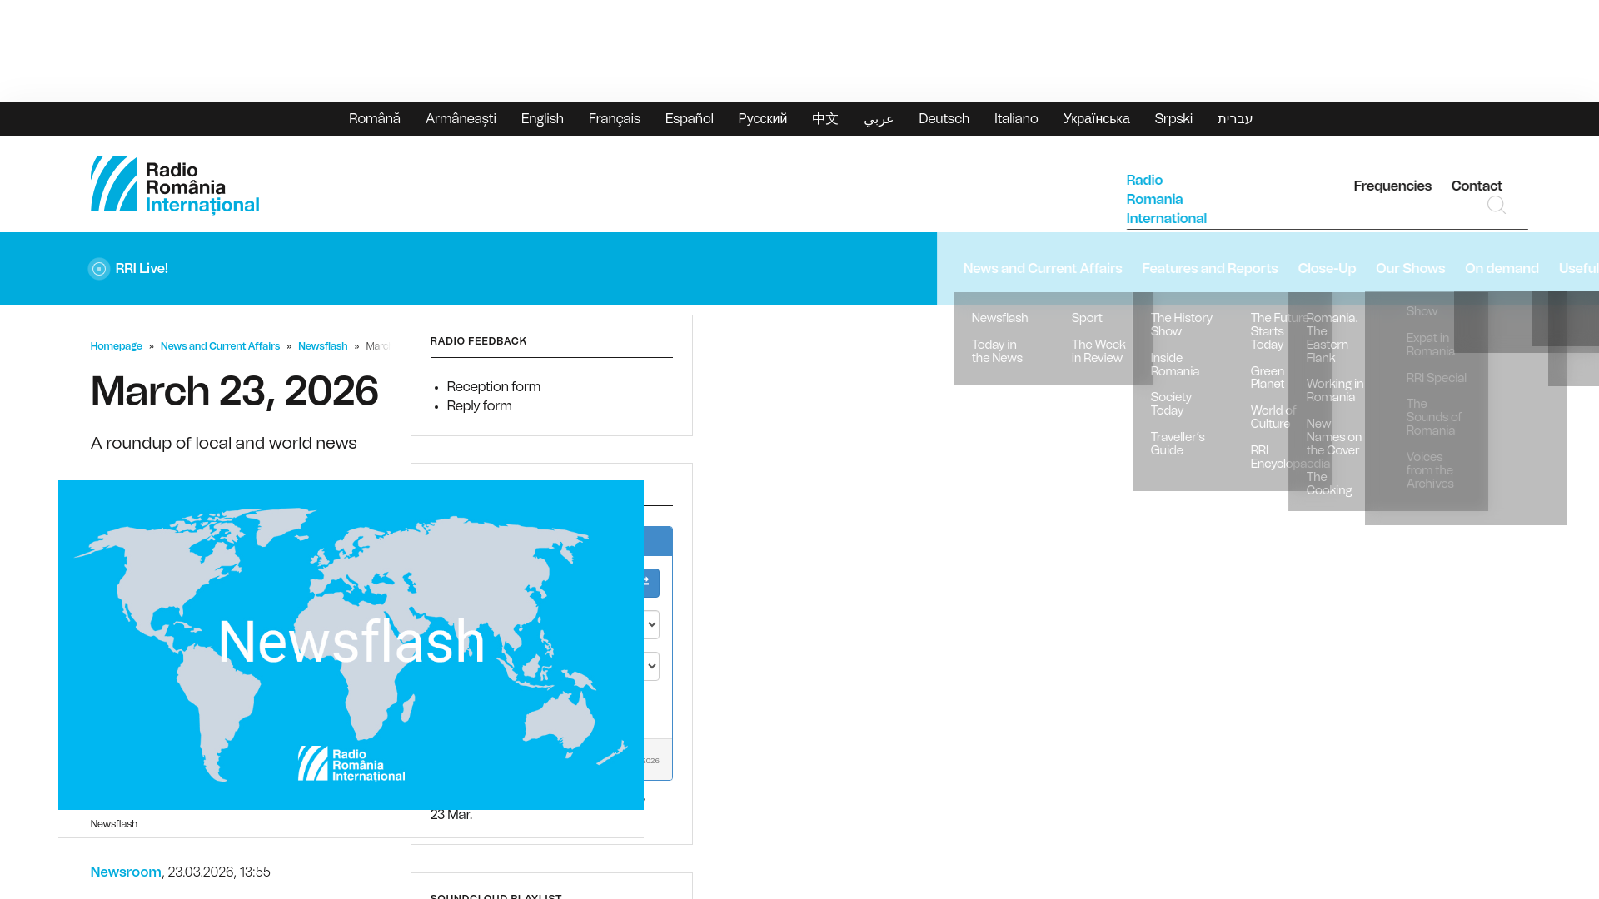Open Features and Reports menu

1209,268
